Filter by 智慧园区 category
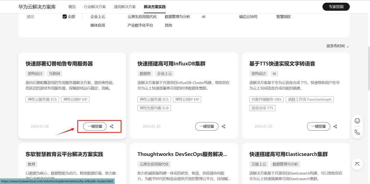Viewport: 370px width, 184px height. click(x=284, y=17)
